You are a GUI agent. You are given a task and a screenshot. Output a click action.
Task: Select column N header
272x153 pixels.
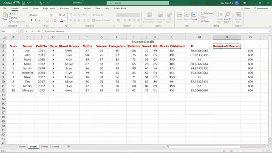coord(227,37)
